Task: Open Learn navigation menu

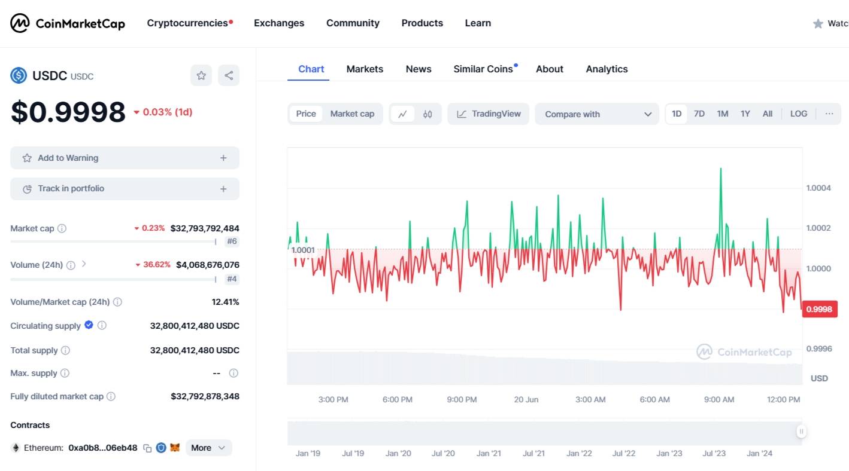Action: (478, 23)
